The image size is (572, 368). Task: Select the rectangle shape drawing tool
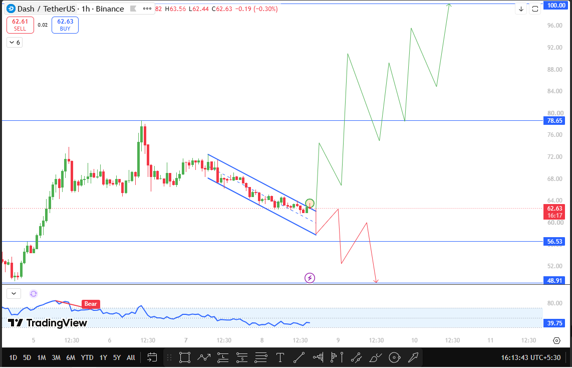(x=185, y=357)
